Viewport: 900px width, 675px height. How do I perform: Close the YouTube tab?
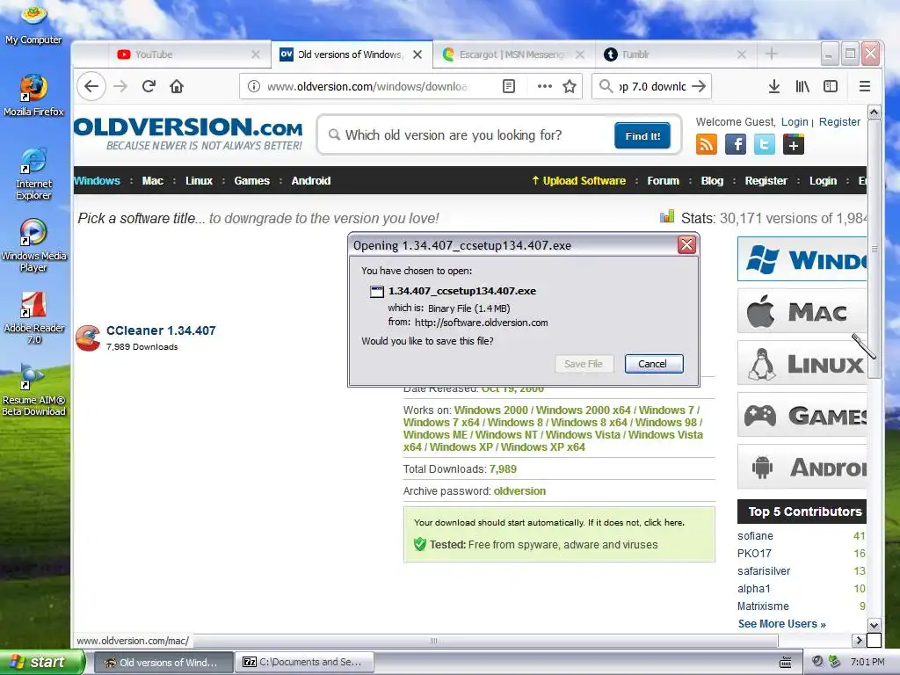point(256,54)
